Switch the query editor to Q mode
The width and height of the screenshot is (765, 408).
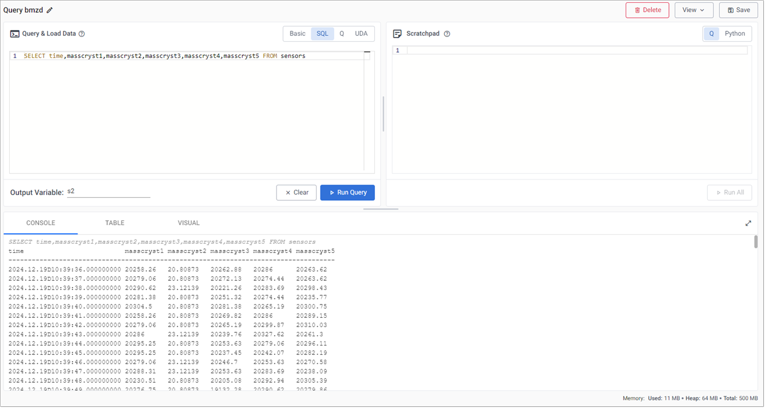click(341, 34)
